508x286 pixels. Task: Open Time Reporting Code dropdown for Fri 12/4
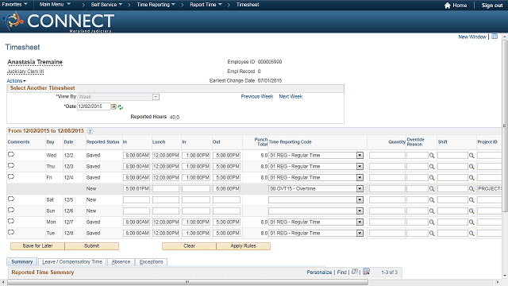360,178
